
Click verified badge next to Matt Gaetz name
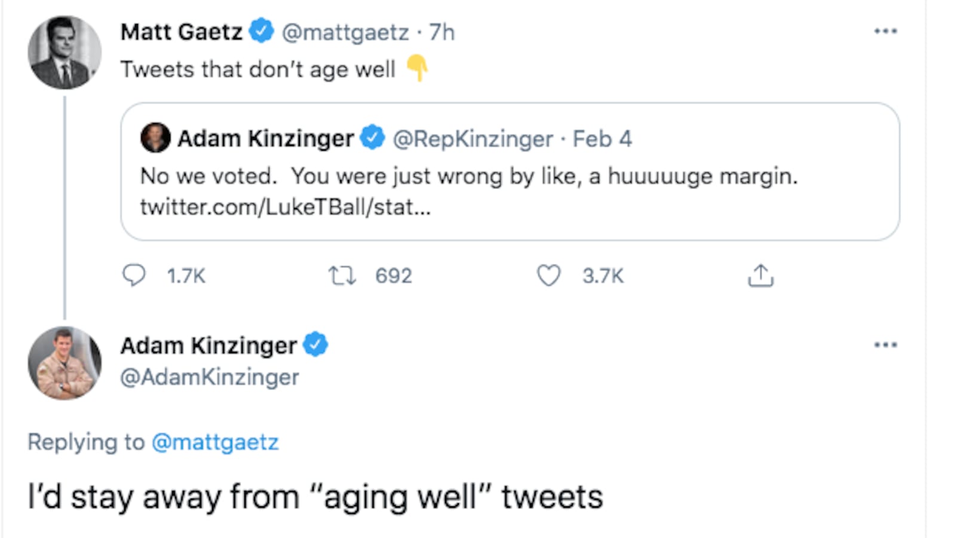click(261, 31)
